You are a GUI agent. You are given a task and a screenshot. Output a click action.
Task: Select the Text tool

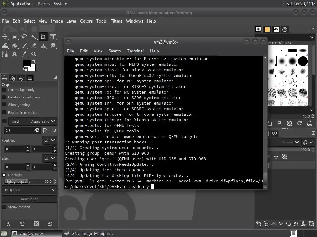pos(14,54)
